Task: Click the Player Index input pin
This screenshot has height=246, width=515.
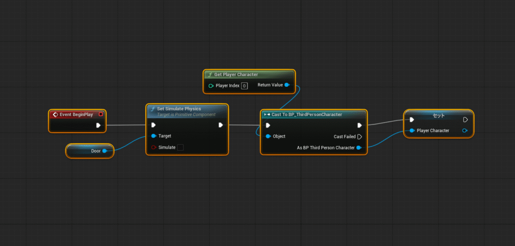Action: 211,86
